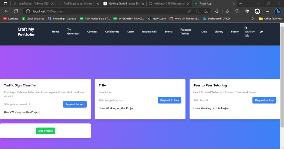Screen dimensions: 284x149
Task: Open the More On Pointers bookmark
Action: pyautogui.click(x=184, y=19)
